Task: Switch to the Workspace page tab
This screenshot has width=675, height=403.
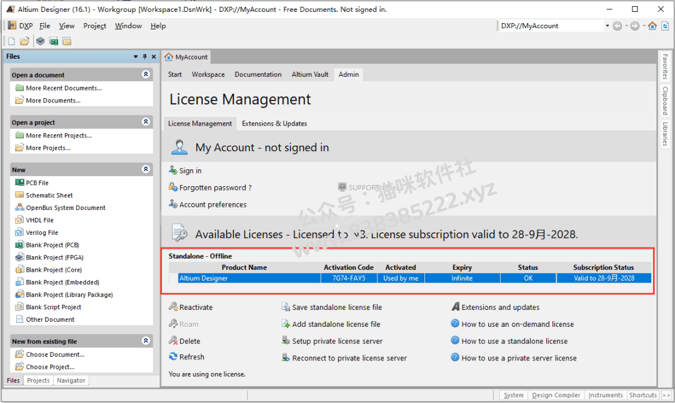Action: 208,74
